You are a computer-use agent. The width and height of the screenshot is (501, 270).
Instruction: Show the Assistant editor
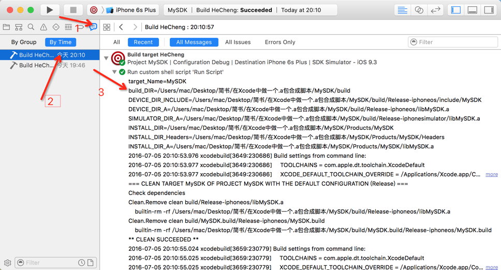pyautogui.click(x=419, y=10)
